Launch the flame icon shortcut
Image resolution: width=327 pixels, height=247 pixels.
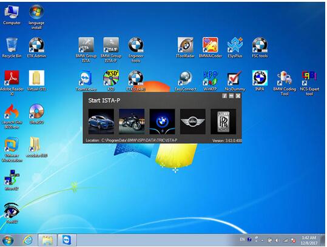pos(12,116)
